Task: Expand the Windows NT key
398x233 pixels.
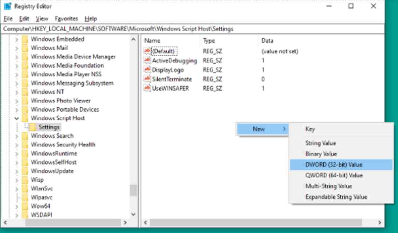Action: pyautogui.click(x=16, y=92)
